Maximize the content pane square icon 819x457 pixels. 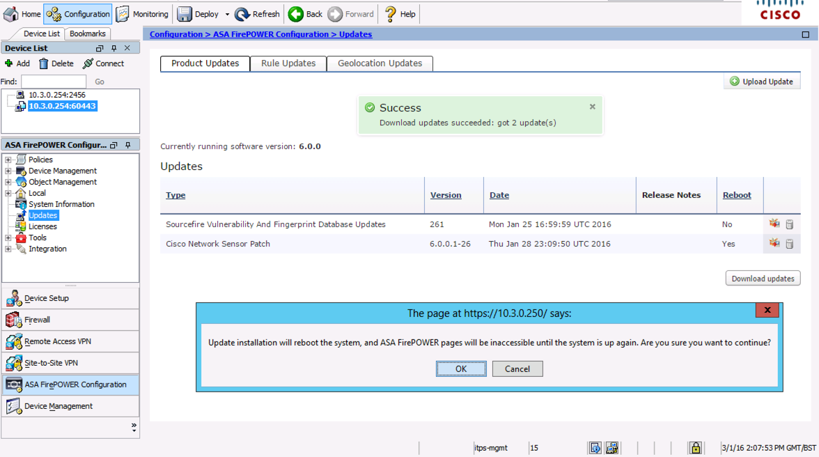[x=805, y=34]
